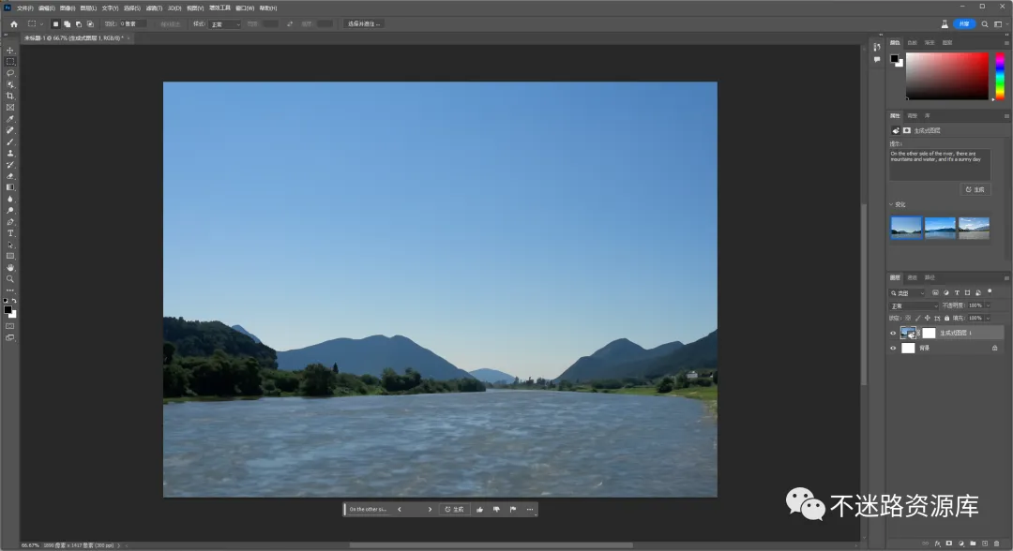Screen dimensions: 1013x551
Task: Open the marquee tool preset dropdown arrow
Action: (42, 23)
